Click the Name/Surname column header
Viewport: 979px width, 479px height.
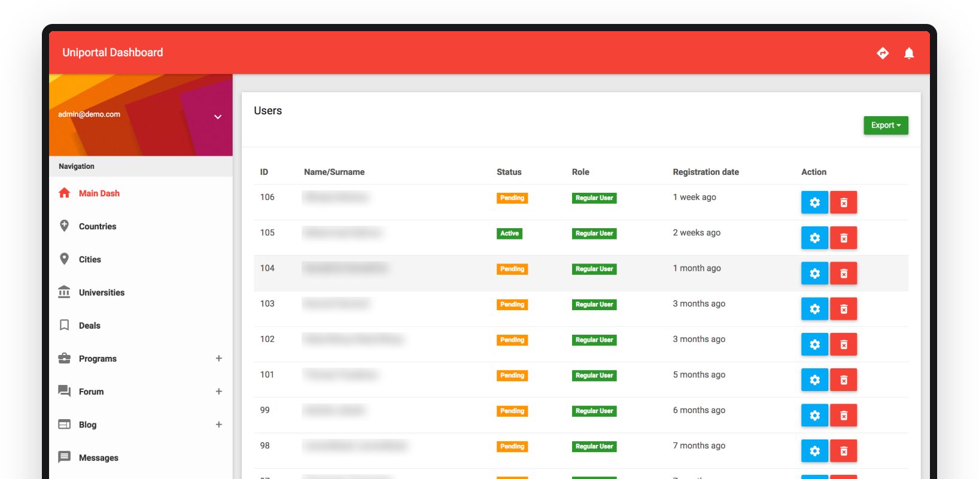334,172
